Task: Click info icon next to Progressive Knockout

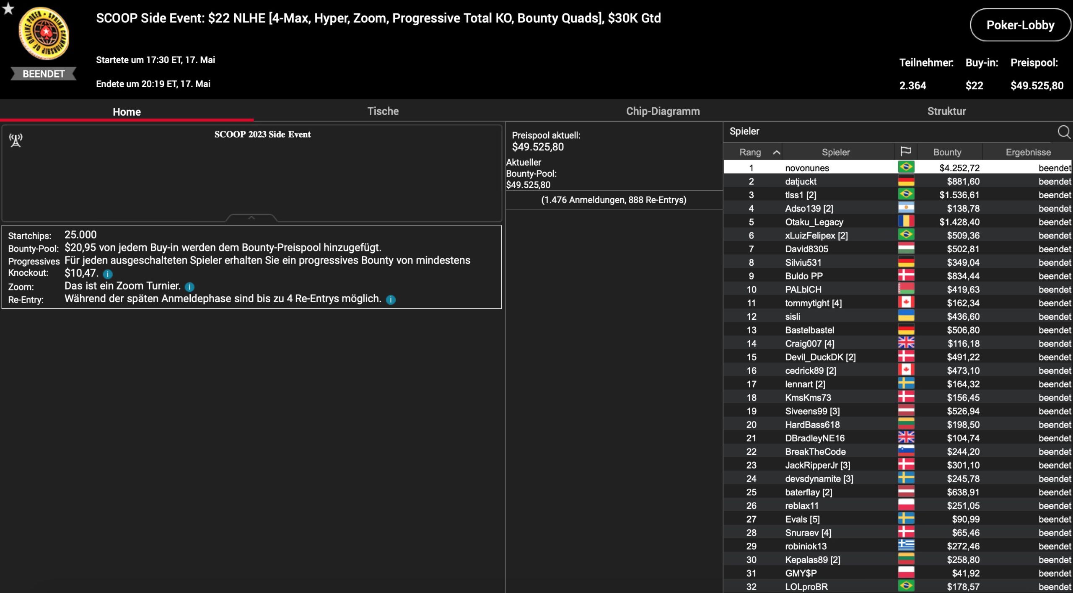Action: pos(108,274)
